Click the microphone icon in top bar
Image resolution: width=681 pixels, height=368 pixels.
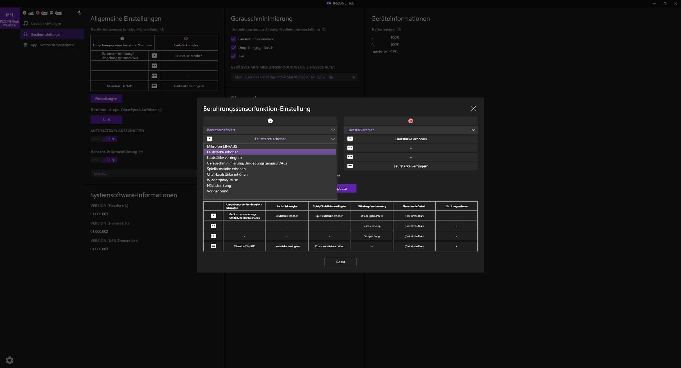pos(79,13)
